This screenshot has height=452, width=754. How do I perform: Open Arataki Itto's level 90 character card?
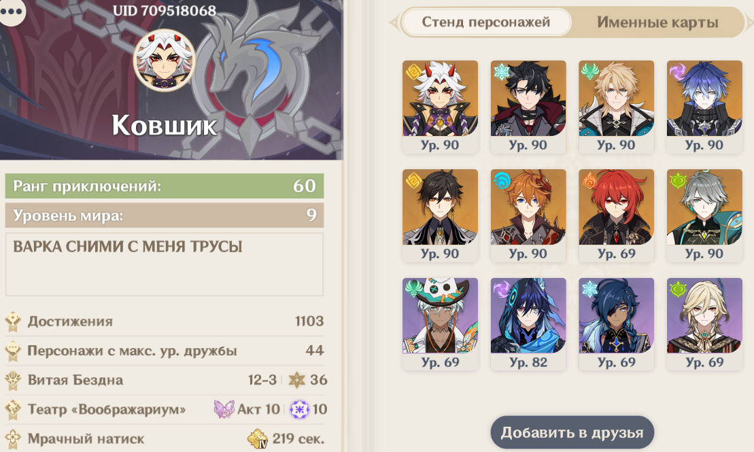(440, 106)
